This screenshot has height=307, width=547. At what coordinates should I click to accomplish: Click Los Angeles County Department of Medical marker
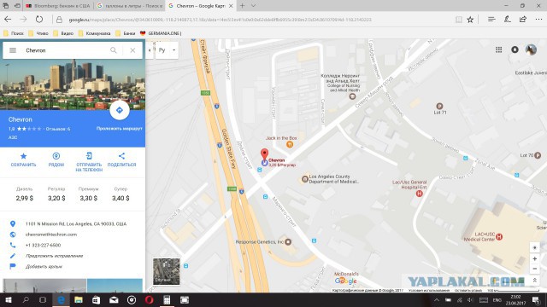click(x=304, y=179)
